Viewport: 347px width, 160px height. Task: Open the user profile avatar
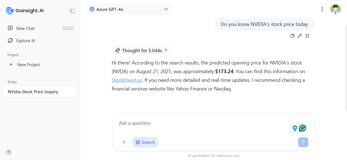[335, 9]
